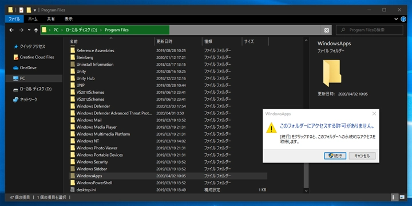Select the Uninstall Information folder icon
This screenshot has height=206, width=412.
click(x=73, y=64)
